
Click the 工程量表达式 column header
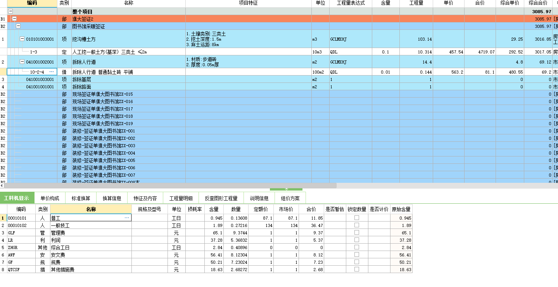click(351, 3)
